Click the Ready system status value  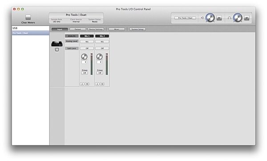95,22
